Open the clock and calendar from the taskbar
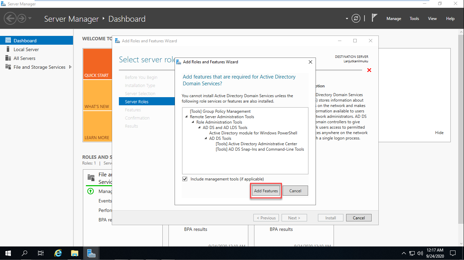464x260 pixels. 435,253
